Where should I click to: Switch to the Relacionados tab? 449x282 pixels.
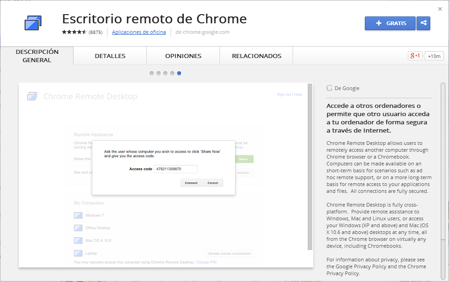click(x=257, y=56)
